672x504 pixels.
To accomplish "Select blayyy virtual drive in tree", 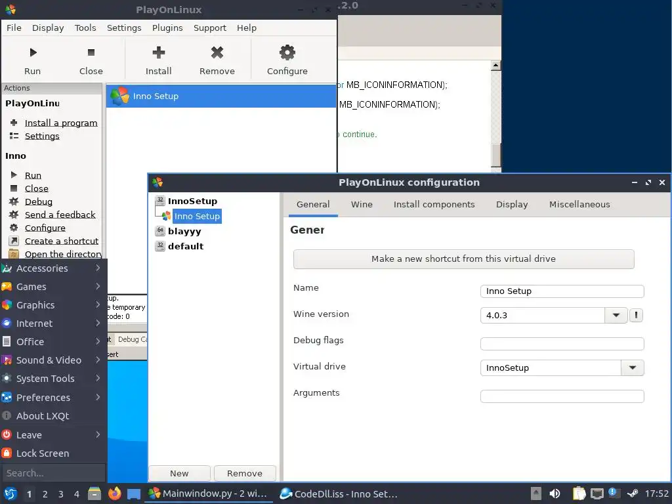I will [x=184, y=232].
